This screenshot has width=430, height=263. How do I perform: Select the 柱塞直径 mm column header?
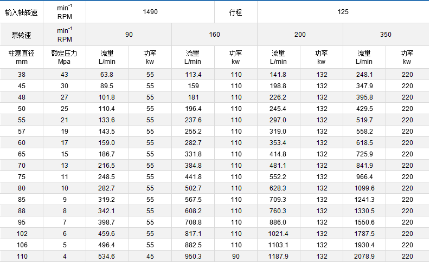[22, 57]
